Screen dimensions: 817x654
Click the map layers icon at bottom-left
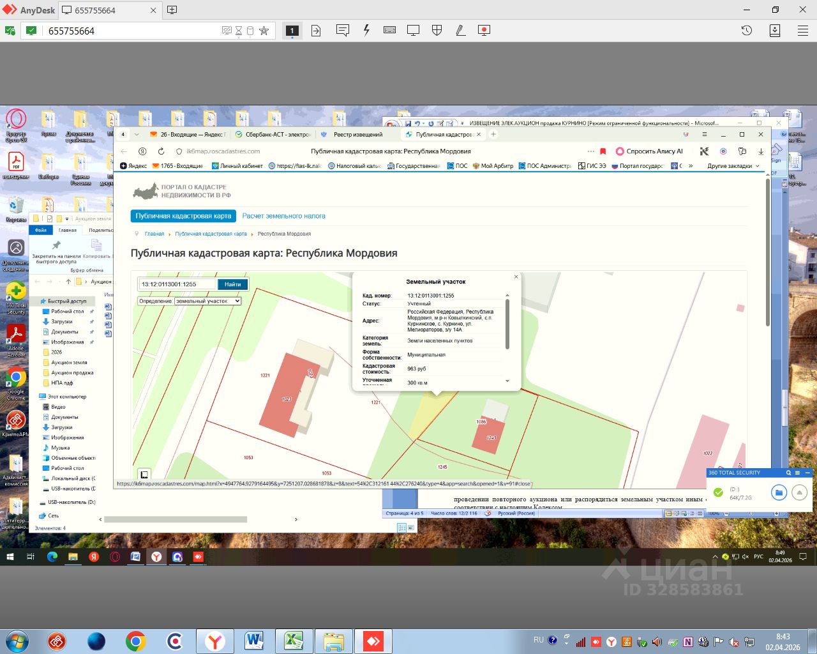click(144, 474)
